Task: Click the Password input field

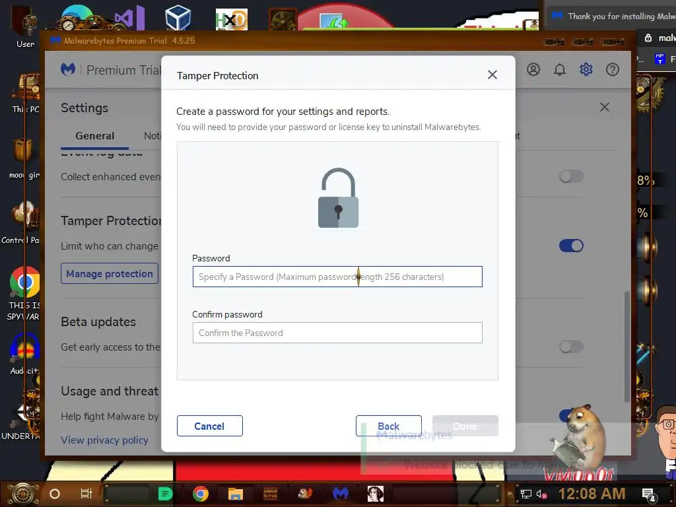Action: pyautogui.click(x=337, y=277)
